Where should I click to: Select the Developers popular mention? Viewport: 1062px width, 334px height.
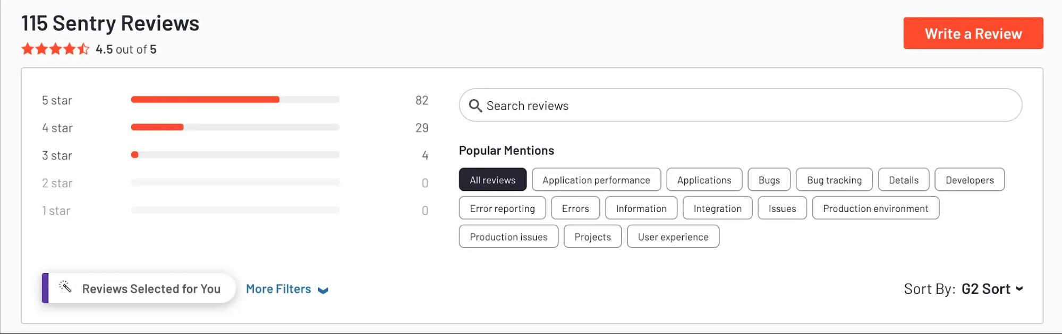[970, 180]
